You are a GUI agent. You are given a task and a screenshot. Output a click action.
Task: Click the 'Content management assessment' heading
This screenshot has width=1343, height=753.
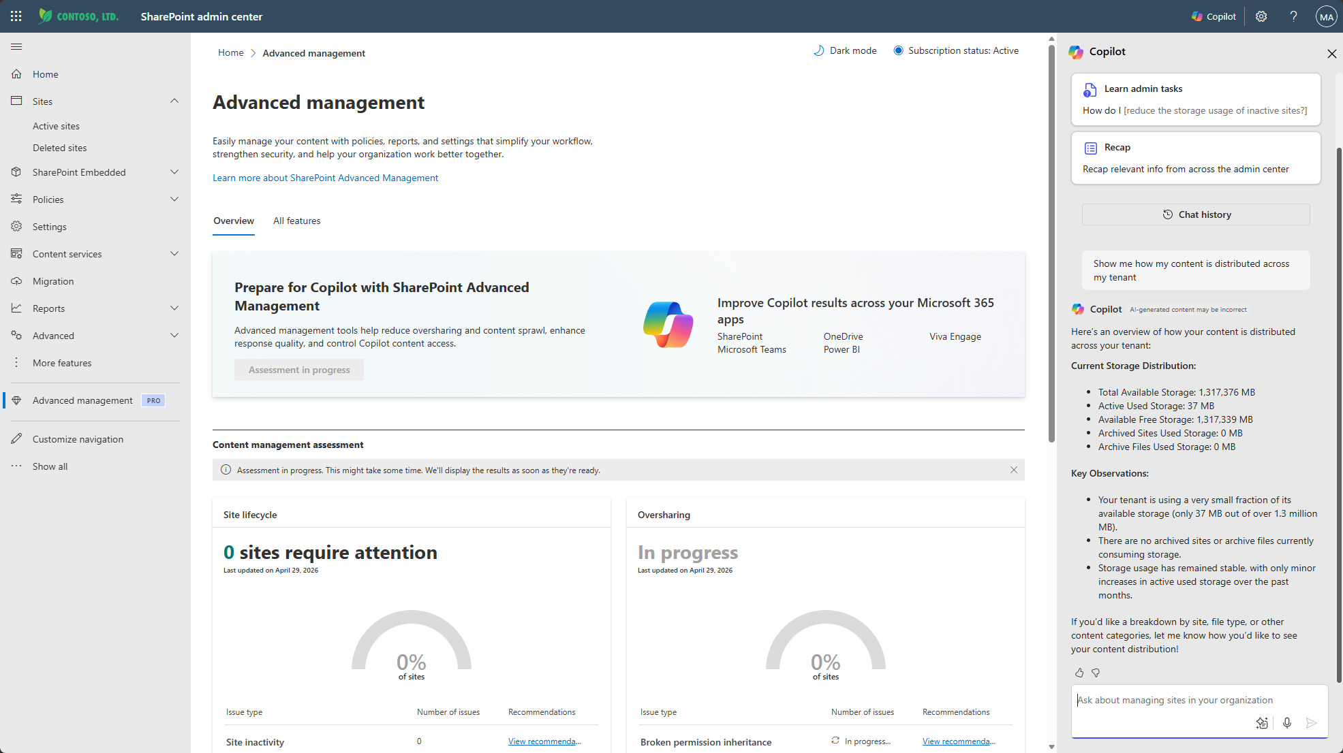tap(288, 445)
